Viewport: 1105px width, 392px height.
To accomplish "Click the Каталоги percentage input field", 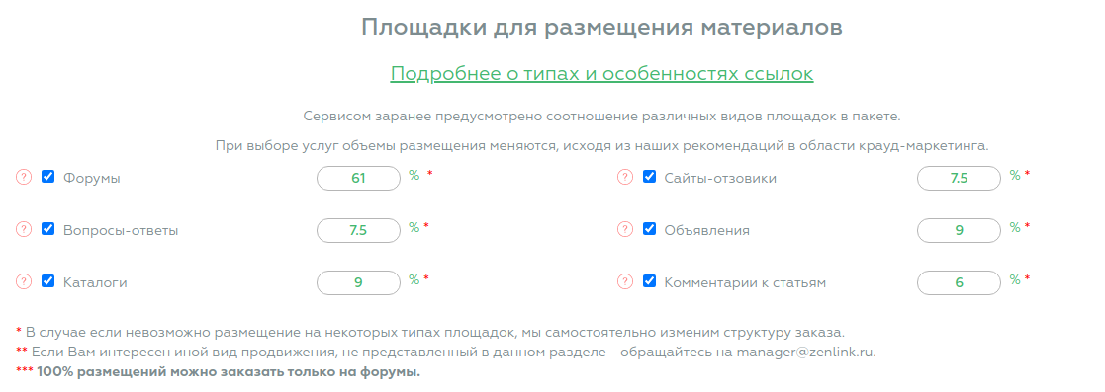I will pyautogui.click(x=359, y=282).
